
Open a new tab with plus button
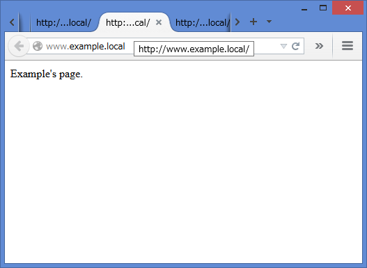click(253, 22)
